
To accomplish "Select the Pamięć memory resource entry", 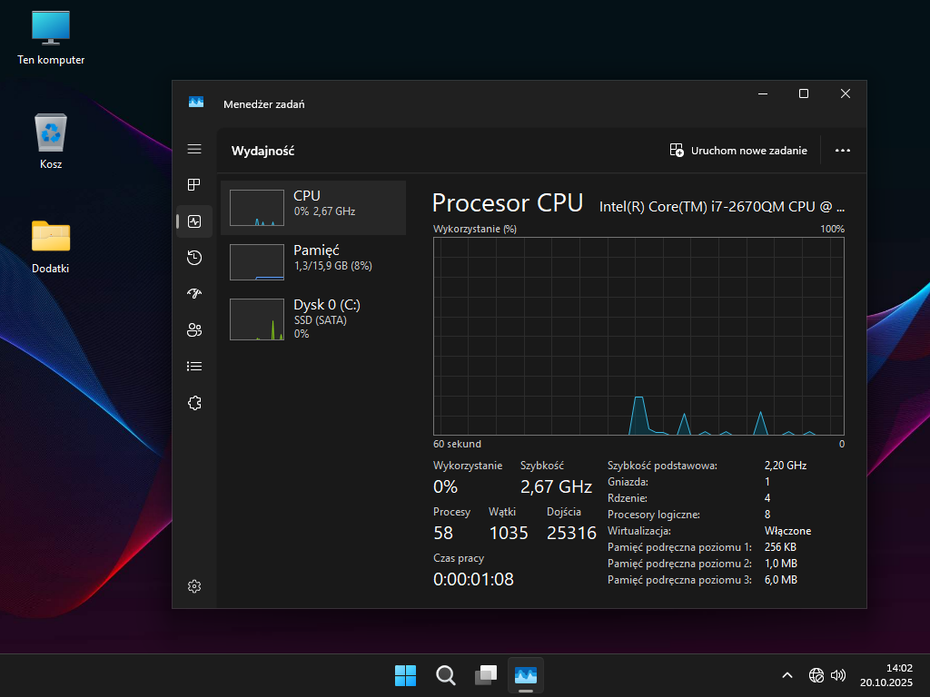I will (x=313, y=262).
